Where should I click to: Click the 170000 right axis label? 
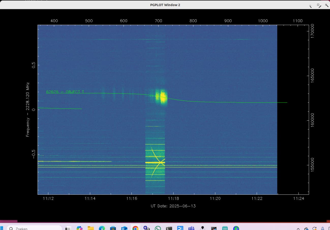coord(313,31)
